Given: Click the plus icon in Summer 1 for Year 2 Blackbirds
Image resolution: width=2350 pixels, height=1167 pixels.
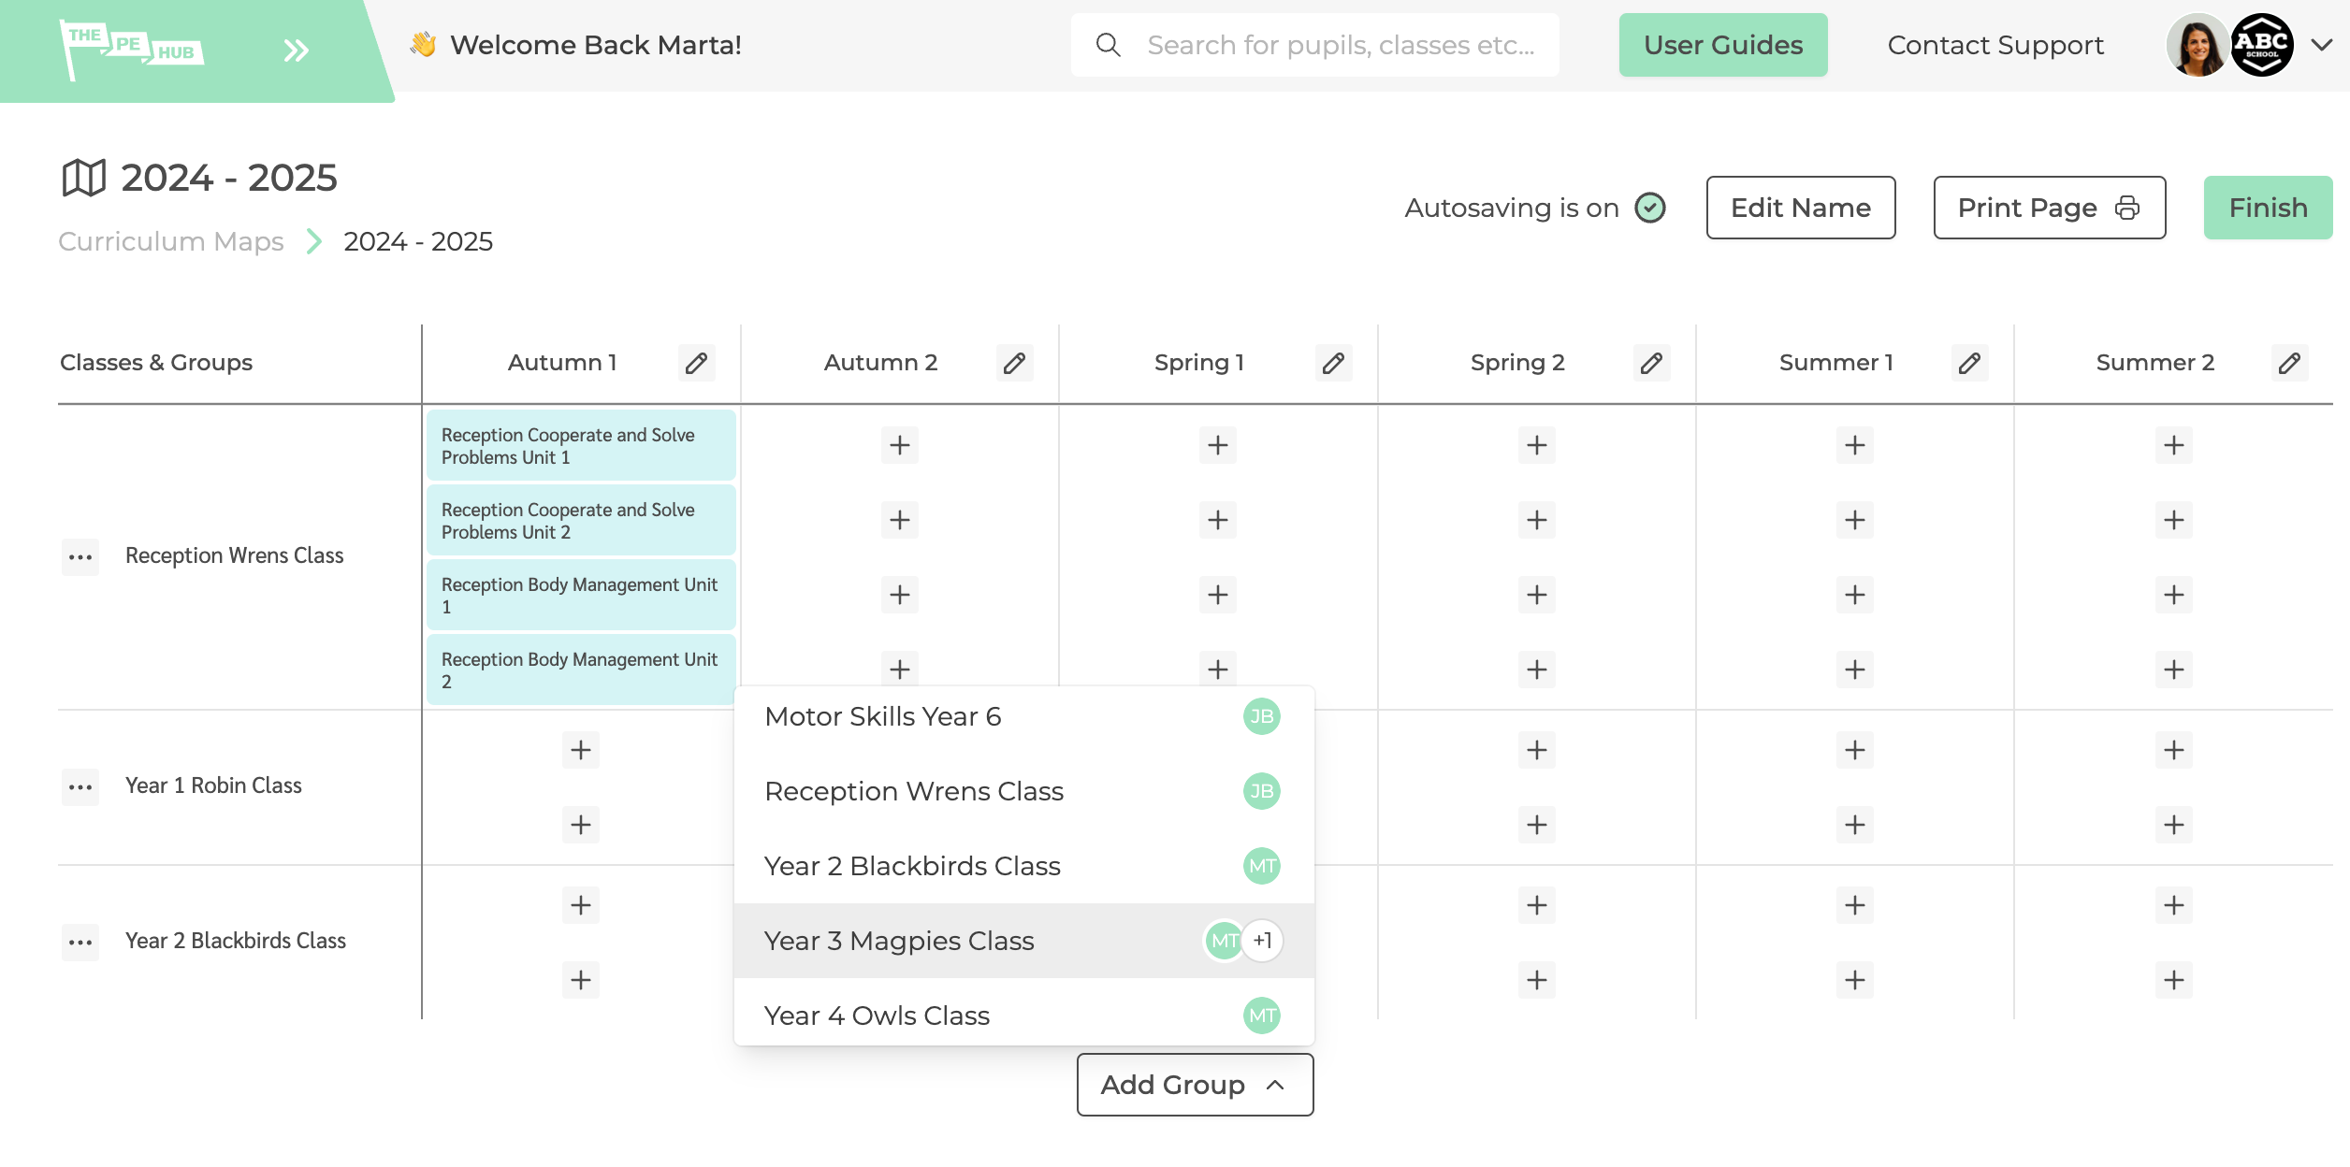Looking at the screenshot, I should point(1853,905).
